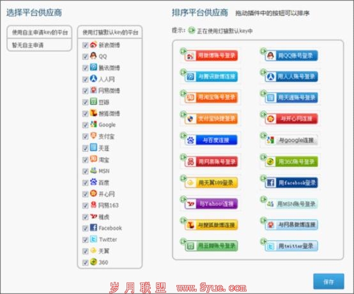Click the 用天翼189登录 button
This screenshot has width=354, height=294.
(x=211, y=182)
